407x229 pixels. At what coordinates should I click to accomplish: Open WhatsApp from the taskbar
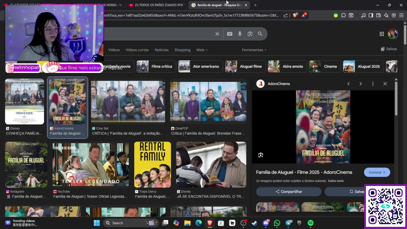coord(277,223)
